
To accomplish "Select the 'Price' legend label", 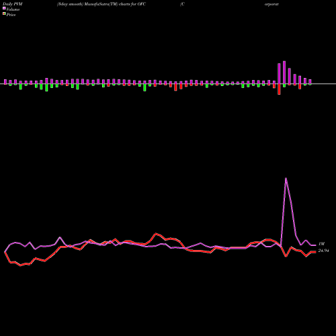I will [x=11, y=15].
